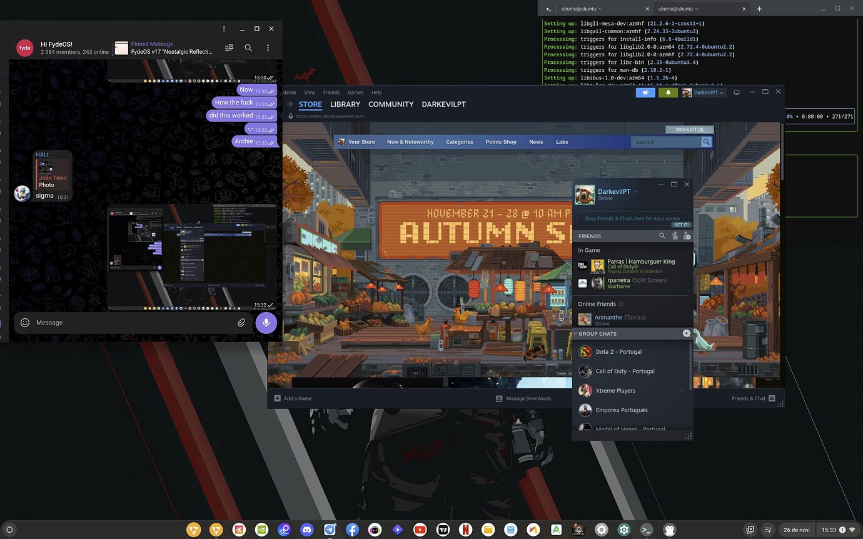The image size is (863, 539).
Task: Open the DarkevilPT status dropdown
Action: (x=635, y=191)
